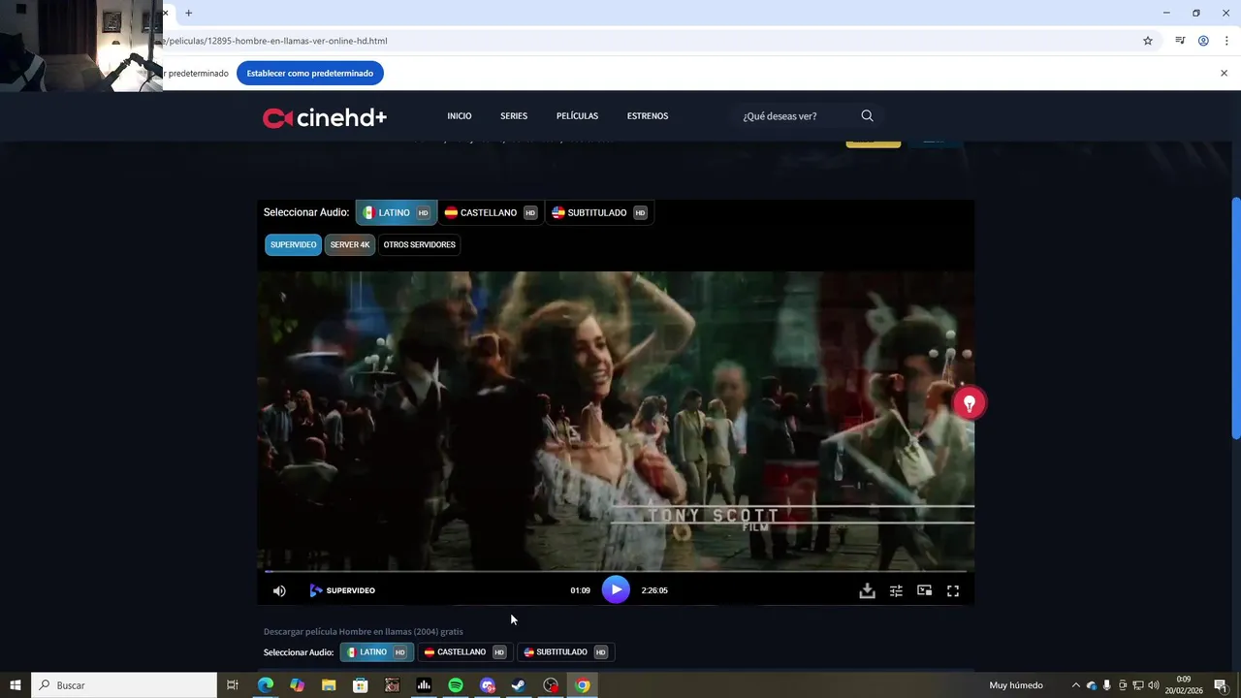The height and width of the screenshot is (698, 1241).
Task: Open Microsoft Edge from taskbar
Action: tap(265, 685)
